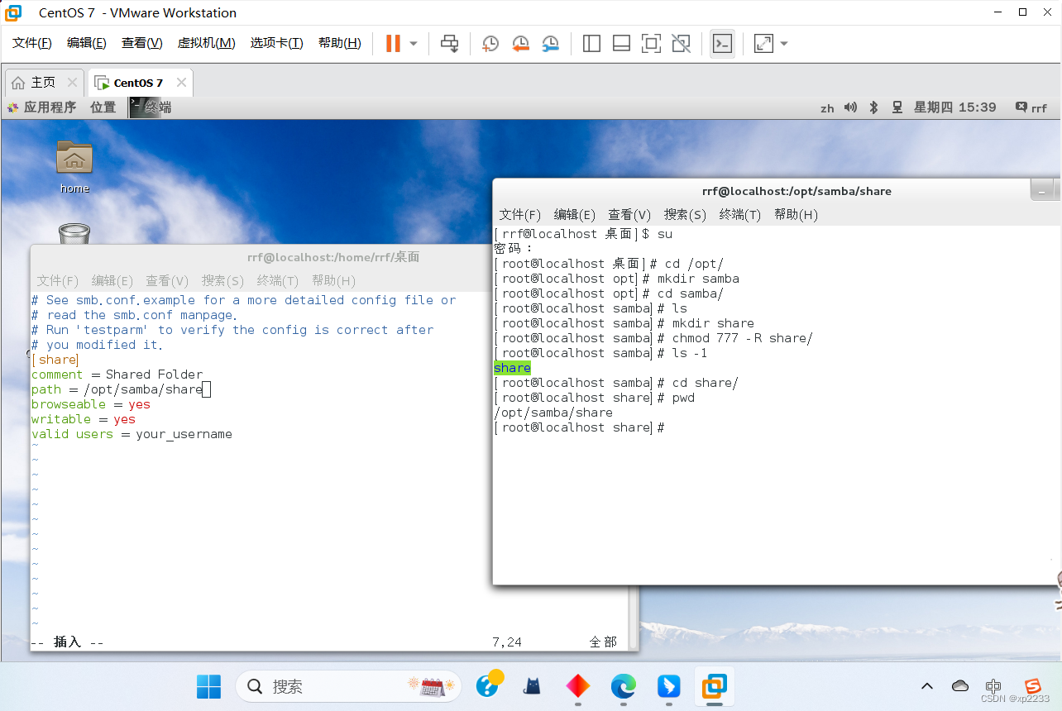Minimize the /opt/samba/share terminal window

coord(1043,190)
